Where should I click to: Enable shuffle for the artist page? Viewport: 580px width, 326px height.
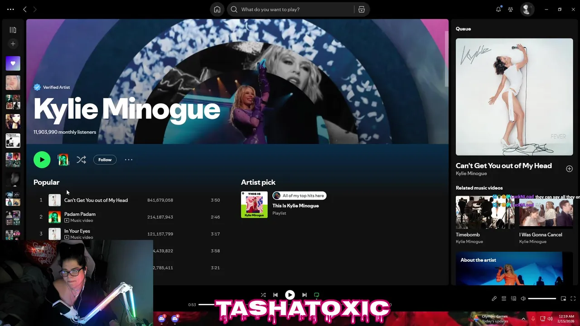coord(81,159)
